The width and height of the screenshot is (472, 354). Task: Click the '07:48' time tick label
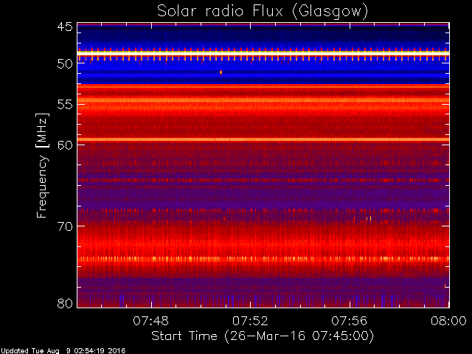pyautogui.click(x=150, y=321)
